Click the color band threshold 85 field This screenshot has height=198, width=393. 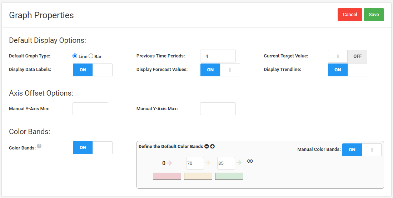click(226, 163)
